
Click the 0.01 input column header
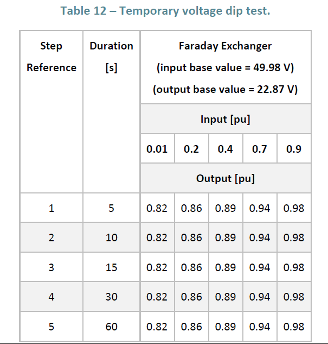(x=157, y=149)
